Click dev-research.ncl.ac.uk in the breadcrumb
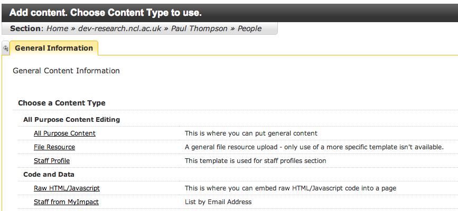Viewport: 458px width, 211px height. (120, 28)
